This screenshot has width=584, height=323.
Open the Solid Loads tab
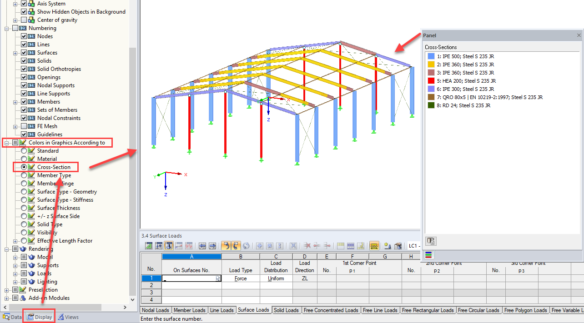click(x=286, y=310)
